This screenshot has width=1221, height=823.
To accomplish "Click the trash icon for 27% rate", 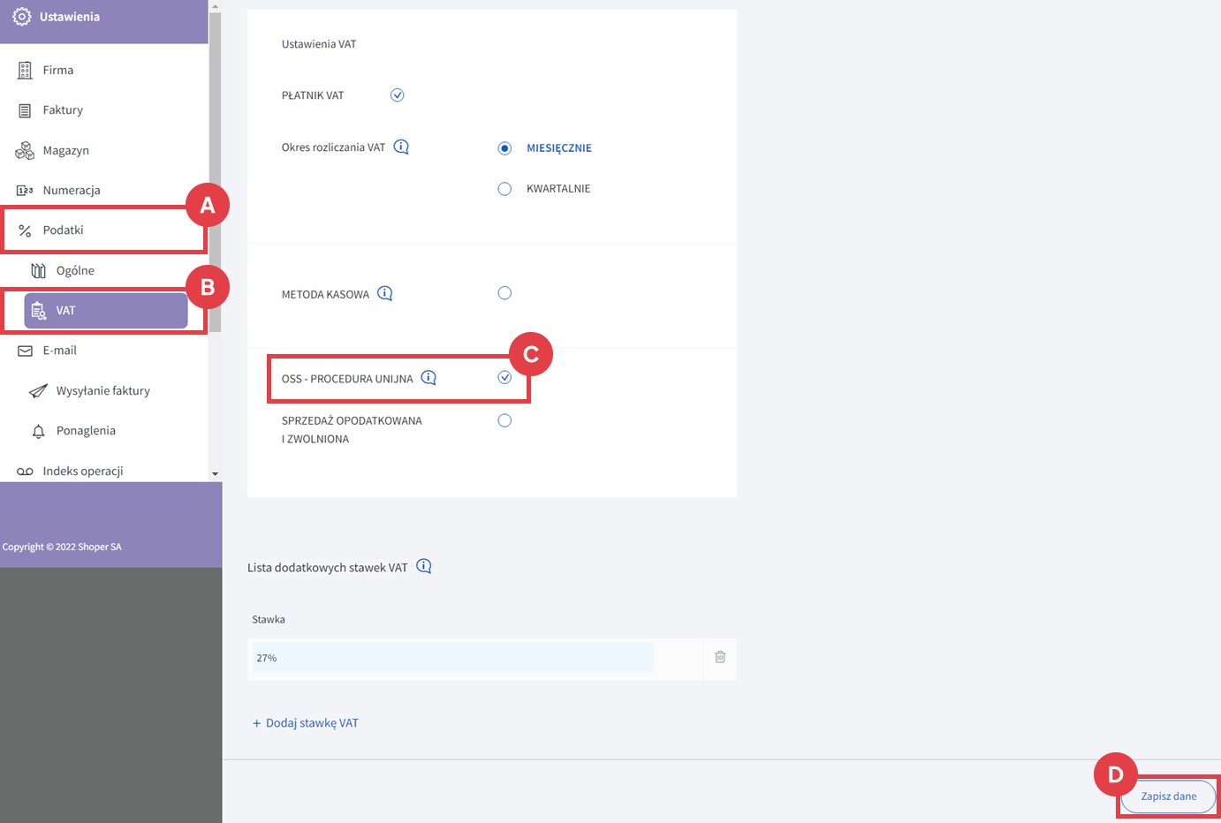I will click(720, 657).
